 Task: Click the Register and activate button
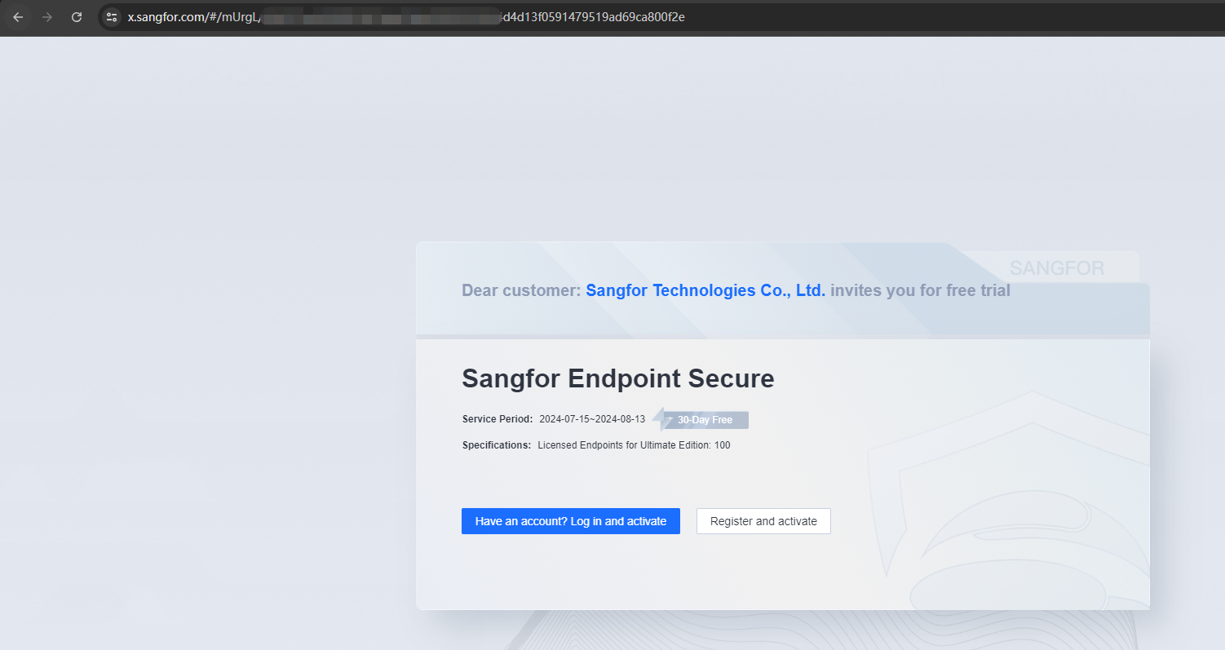coord(763,521)
